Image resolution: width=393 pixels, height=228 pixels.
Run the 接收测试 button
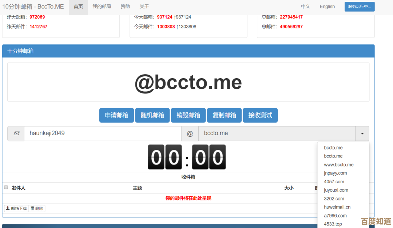tap(260, 115)
